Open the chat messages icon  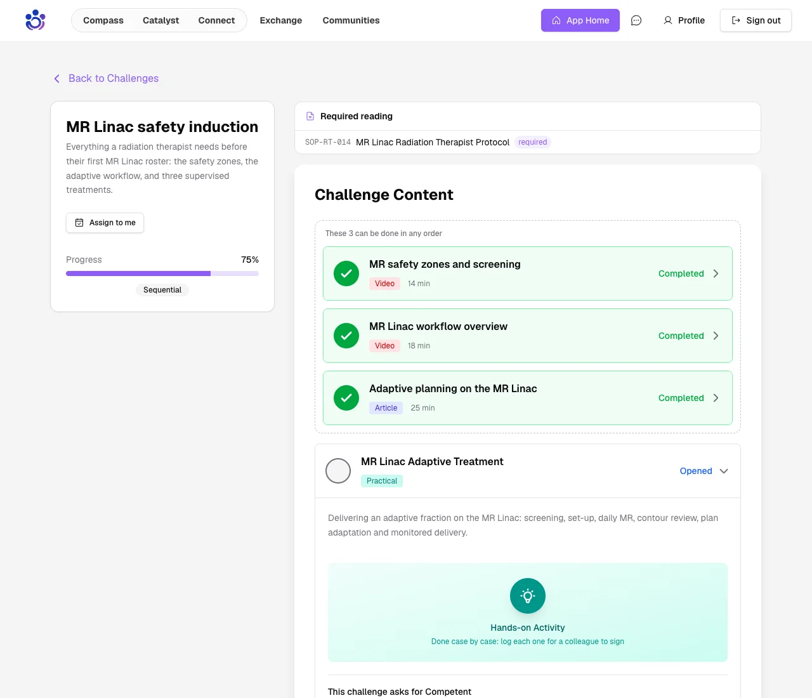point(636,20)
